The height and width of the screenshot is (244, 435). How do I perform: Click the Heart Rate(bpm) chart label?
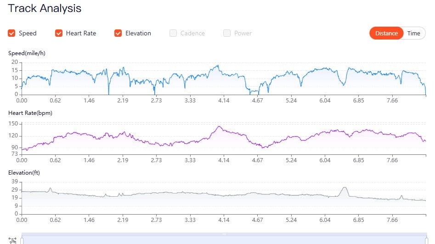pos(30,113)
